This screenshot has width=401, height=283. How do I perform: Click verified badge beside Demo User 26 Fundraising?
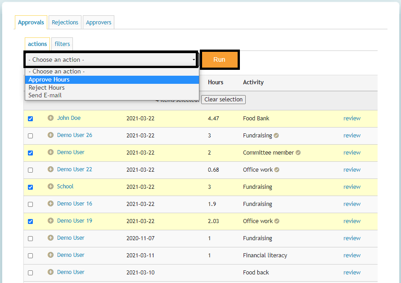pyautogui.click(x=276, y=136)
